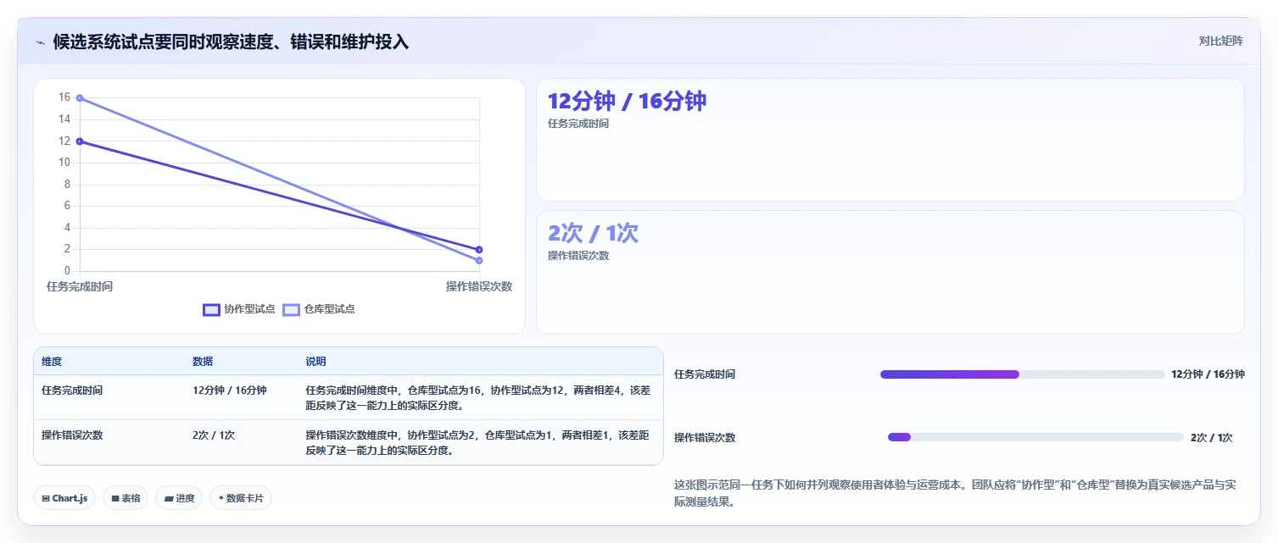Click the header title 候选系统试点要同时观察
The width and height of the screenshot is (1278, 543).
pyautogui.click(x=231, y=42)
